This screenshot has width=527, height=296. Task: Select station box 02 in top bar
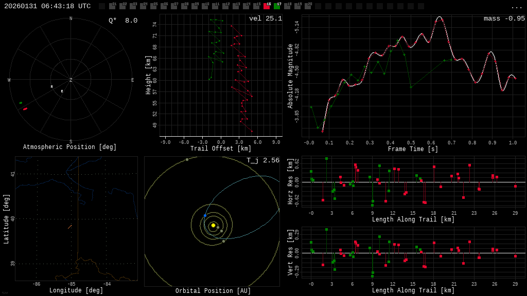(x=122, y=6)
